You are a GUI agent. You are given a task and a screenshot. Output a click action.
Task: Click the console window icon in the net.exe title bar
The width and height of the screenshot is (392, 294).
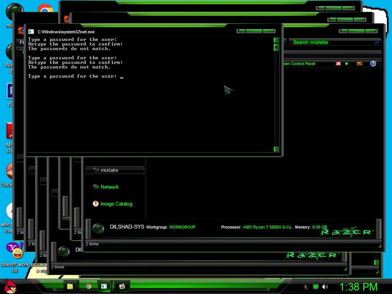point(31,32)
